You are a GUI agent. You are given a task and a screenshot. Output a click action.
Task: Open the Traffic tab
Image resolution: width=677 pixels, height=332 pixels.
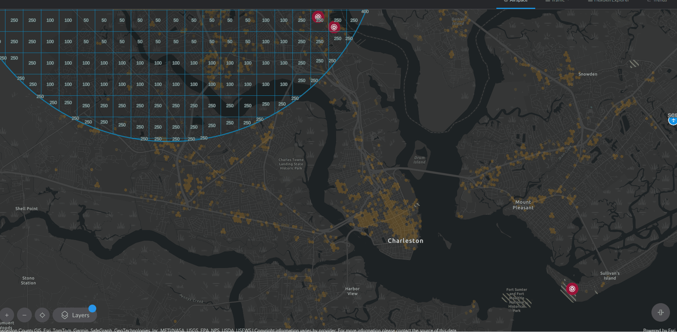pos(557,1)
